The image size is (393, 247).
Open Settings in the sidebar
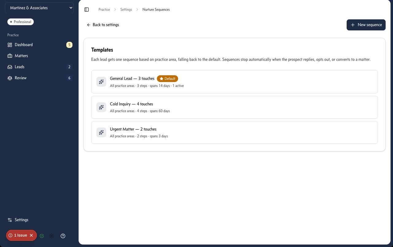point(39,220)
